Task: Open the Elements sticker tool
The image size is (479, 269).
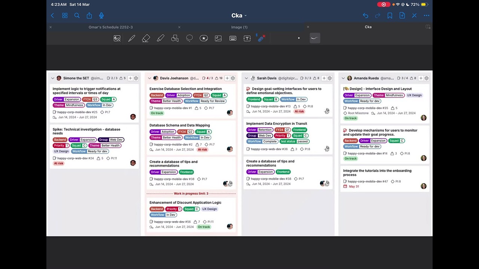Action: [204, 38]
